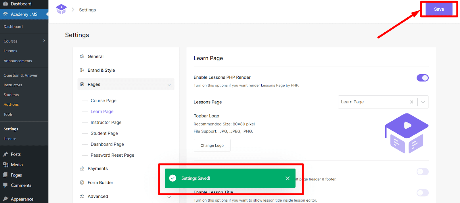460x203 pixels.
Task: Select Course Page in settings menu
Action: (103, 100)
